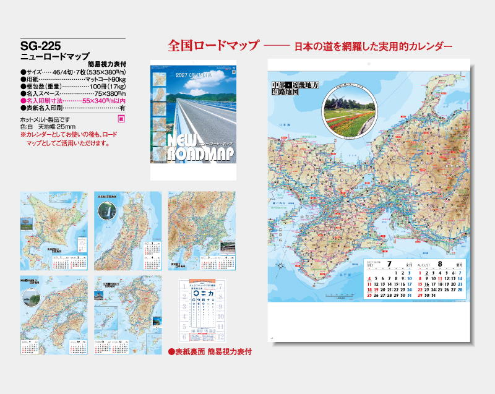The image size is (495, 394).
Task: Click the 用紙 マットコート90kg spec line
Action: [x=73, y=80]
